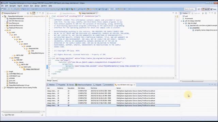
Task: Open the Markers tab
Action: [51, 85]
